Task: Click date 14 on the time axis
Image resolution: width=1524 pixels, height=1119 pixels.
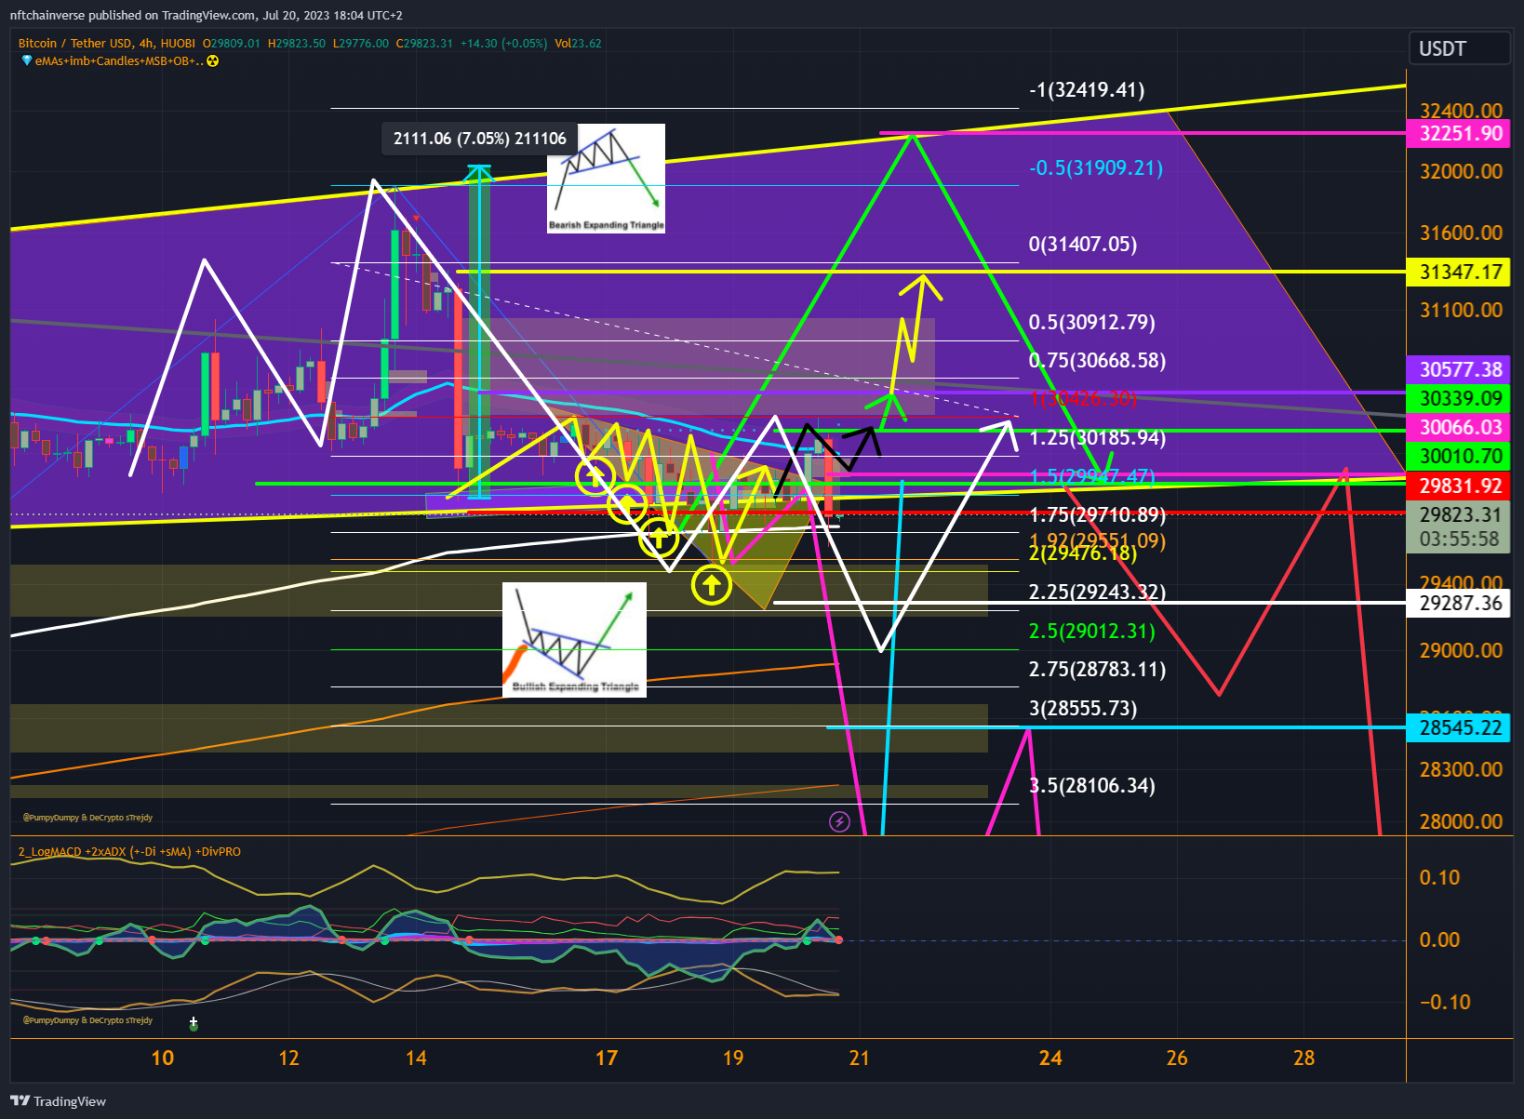Action: click(x=416, y=1058)
